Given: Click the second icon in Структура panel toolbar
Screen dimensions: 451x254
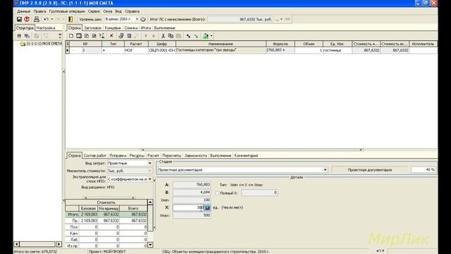Looking at the screenshot, I should (x=27, y=36).
